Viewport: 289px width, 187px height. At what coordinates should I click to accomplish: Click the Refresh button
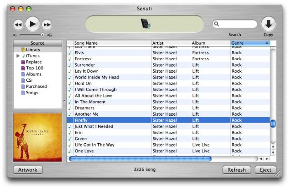237,170
